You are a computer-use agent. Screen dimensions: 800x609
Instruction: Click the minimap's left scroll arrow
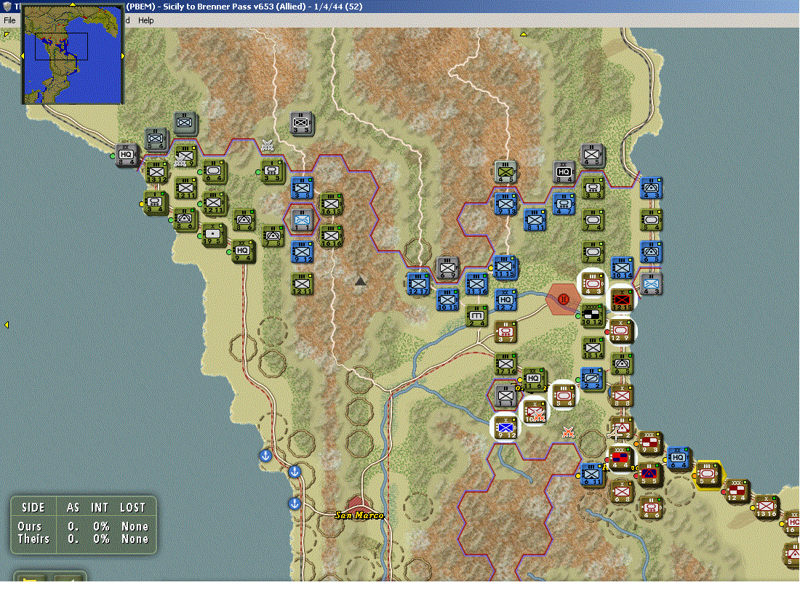[22, 56]
